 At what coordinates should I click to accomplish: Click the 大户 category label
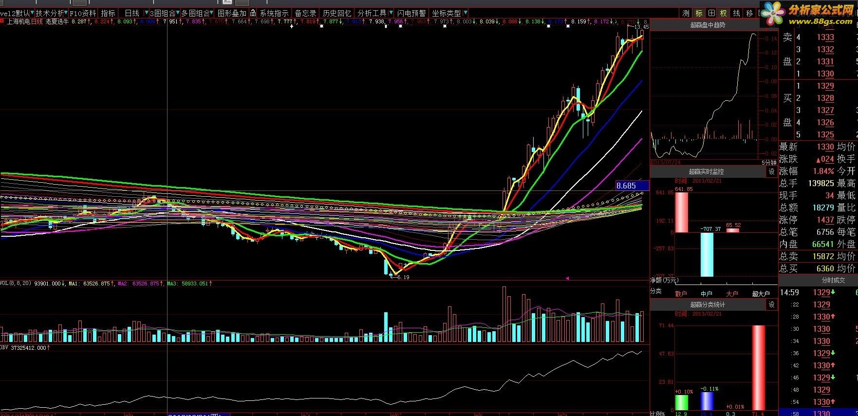pos(732,294)
